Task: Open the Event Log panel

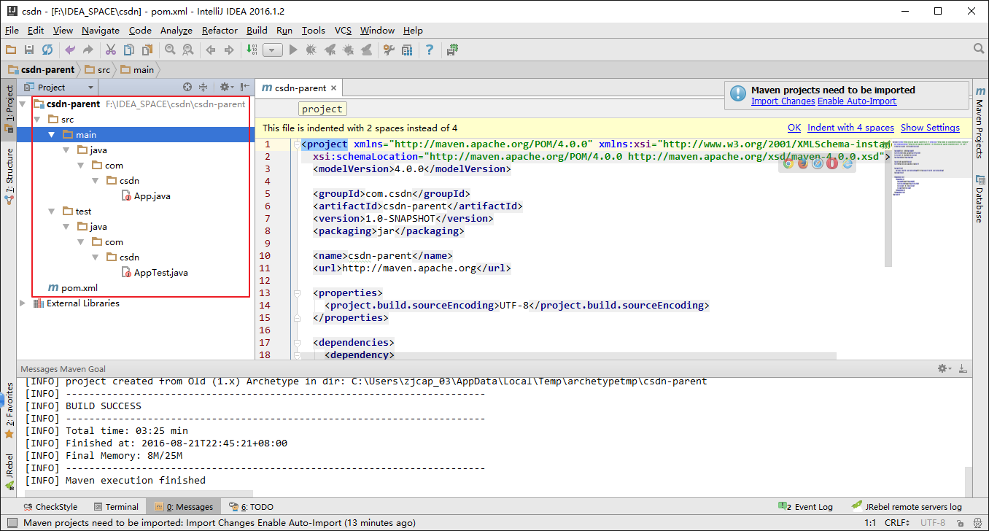Action: click(806, 507)
